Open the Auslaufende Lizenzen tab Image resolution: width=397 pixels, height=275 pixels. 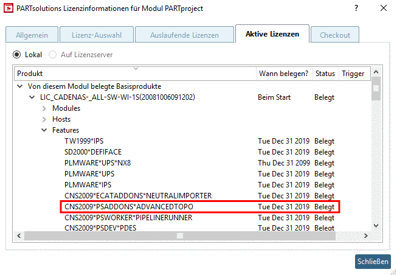(184, 35)
